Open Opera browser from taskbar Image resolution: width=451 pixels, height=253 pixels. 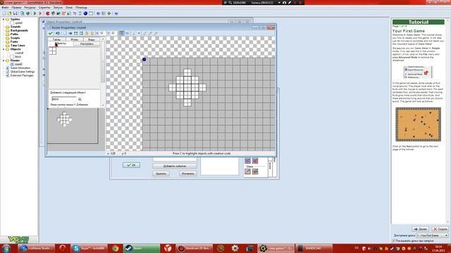(x=62, y=248)
